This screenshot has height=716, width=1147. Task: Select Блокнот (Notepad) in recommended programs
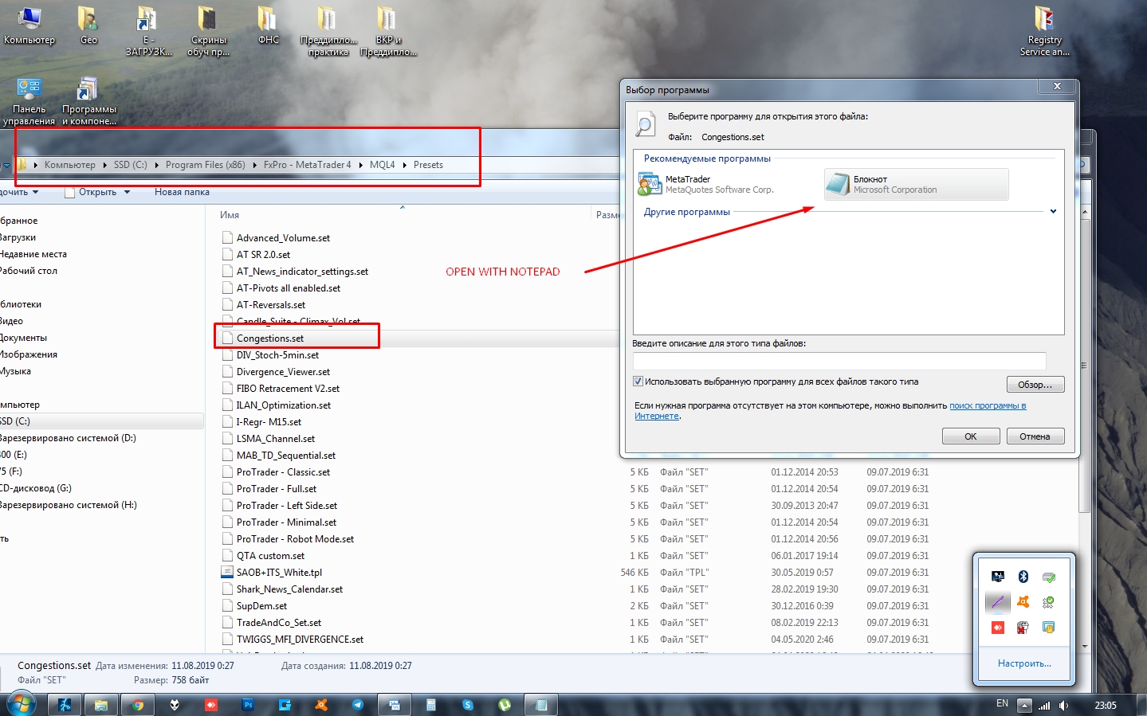[x=916, y=184]
